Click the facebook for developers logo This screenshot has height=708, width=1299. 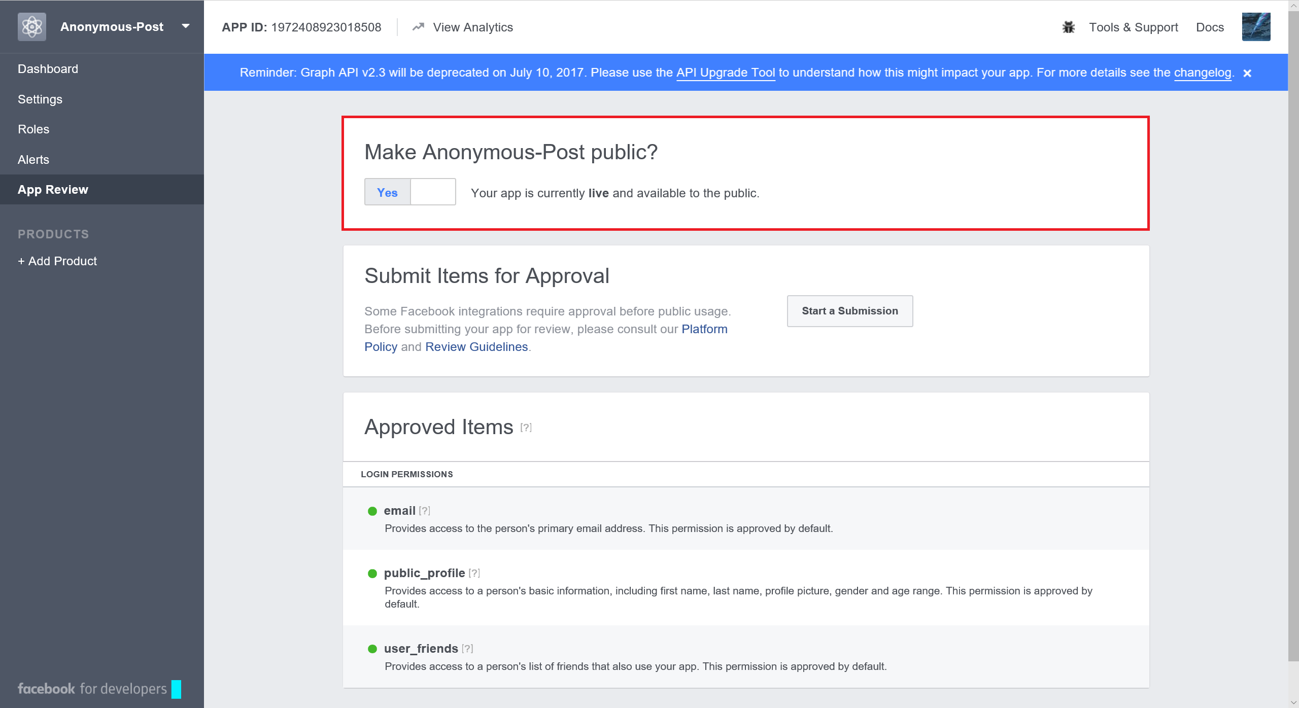click(x=92, y=688)
